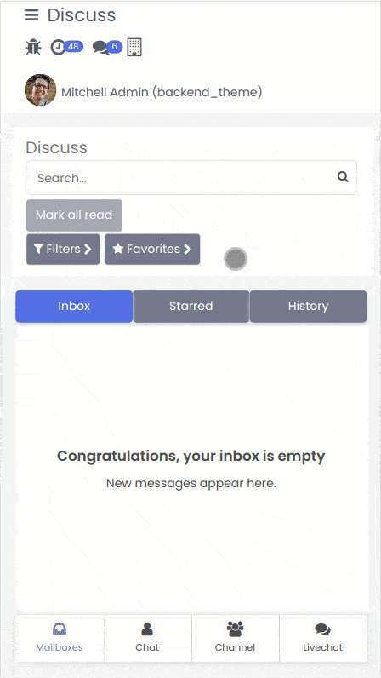Select the Mailboxes bottom tab
This screenshot has height=678, width=381.
[60, 638]
